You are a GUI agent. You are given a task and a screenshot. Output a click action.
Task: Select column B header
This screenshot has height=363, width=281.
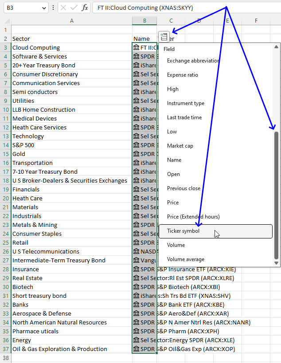point(144,21)
